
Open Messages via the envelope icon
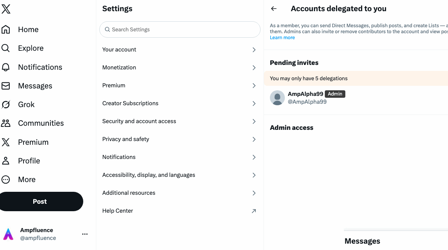point(6,86)
